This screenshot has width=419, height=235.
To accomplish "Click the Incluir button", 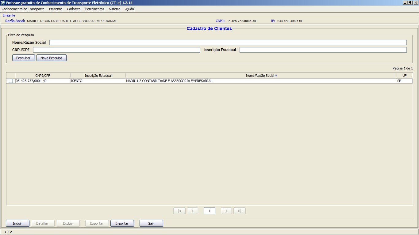I will pyautogui.click(x=17, y=223).
